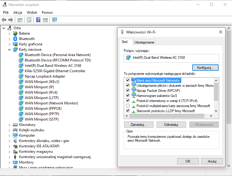Click components list horizontal scrollbar thumb

[167, 116]
